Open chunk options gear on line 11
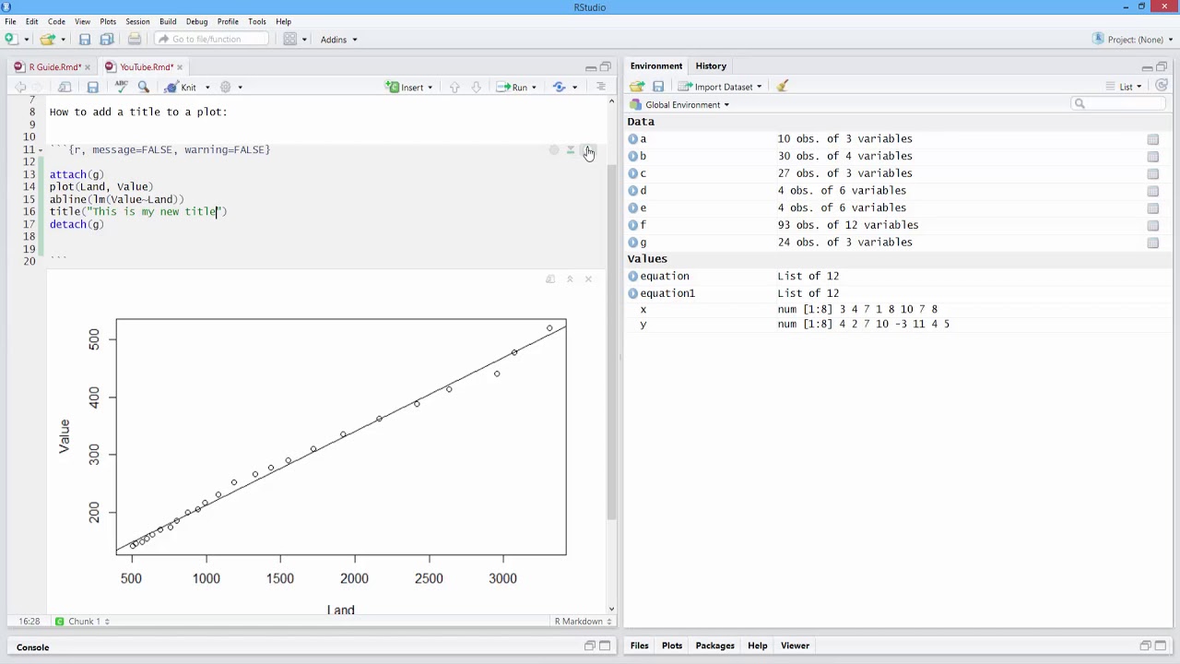Image resolution: width=1180 pixels, height=664 pixels. pos(554,150)
